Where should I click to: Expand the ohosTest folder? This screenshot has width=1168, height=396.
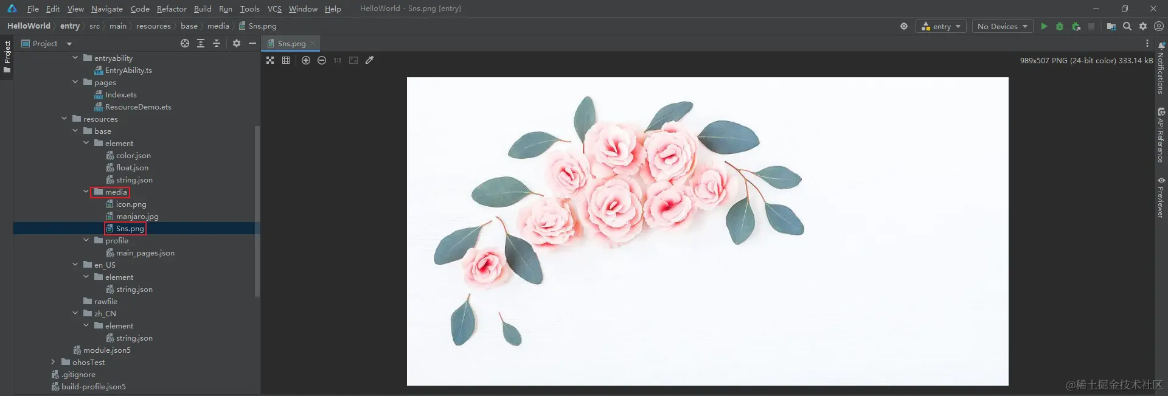point(54,362)
